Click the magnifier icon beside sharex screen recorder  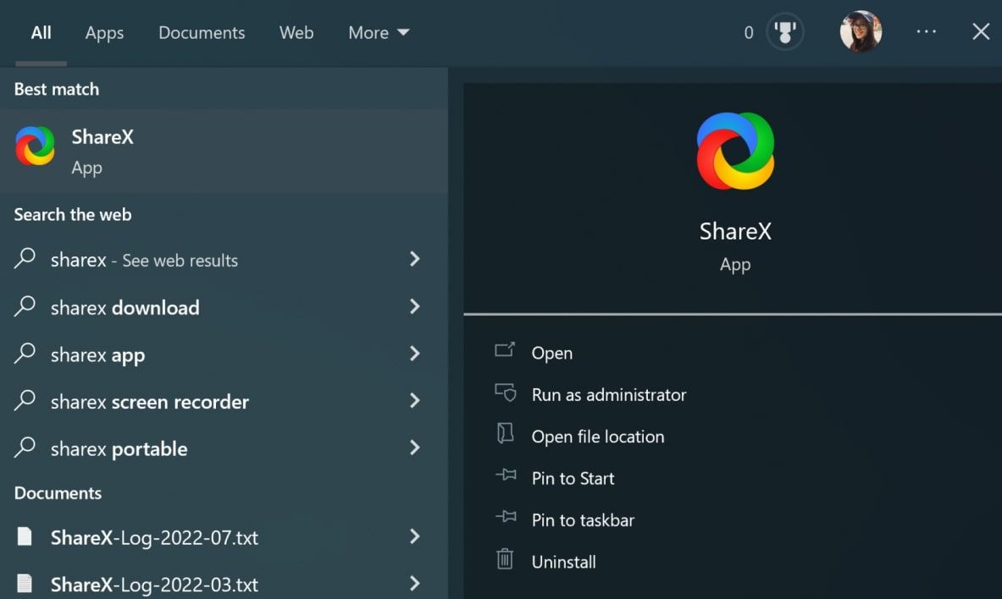tap(25, 401)
